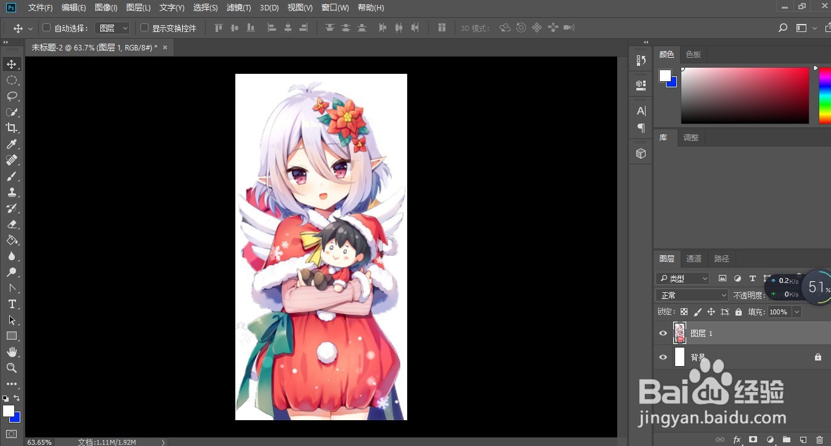Create a new layer group folder
Viewport: 831px width, 446px height.
(786, 440)
